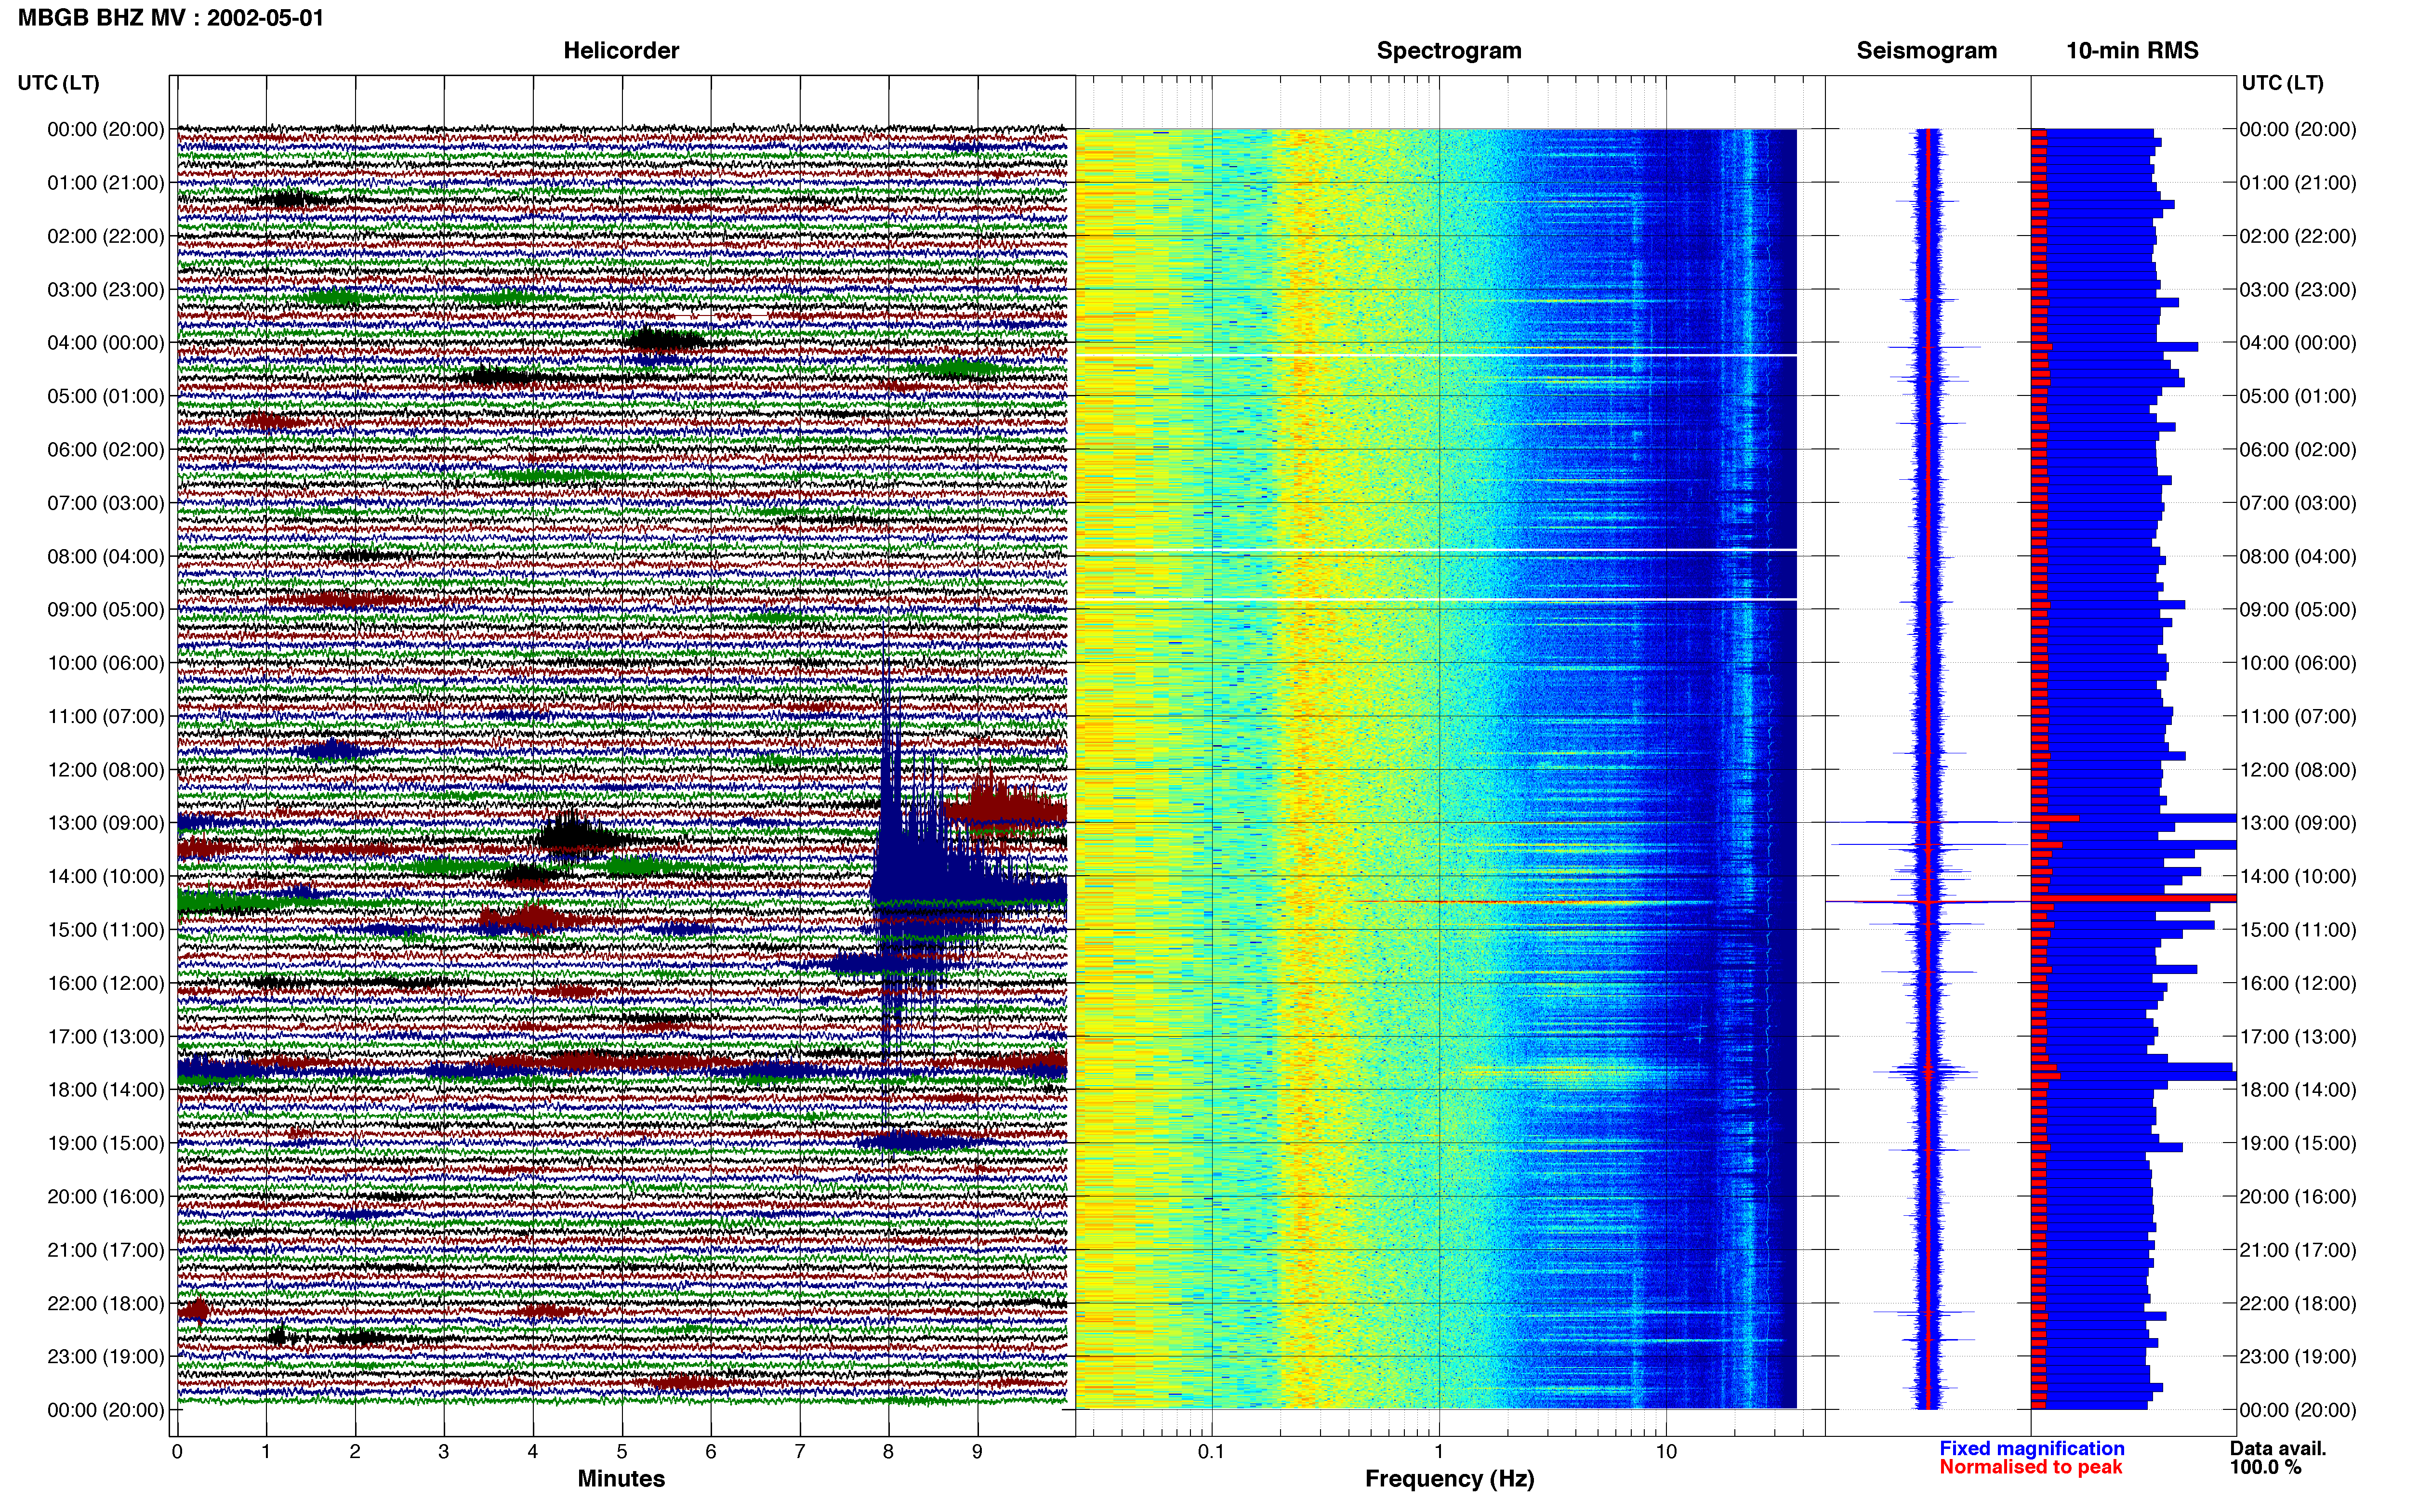Image resolution: width=2418 pixels, height=1512 pixels.
Task: Click the 100.0 % data availability value
Action: [x=2265, y=1467]
